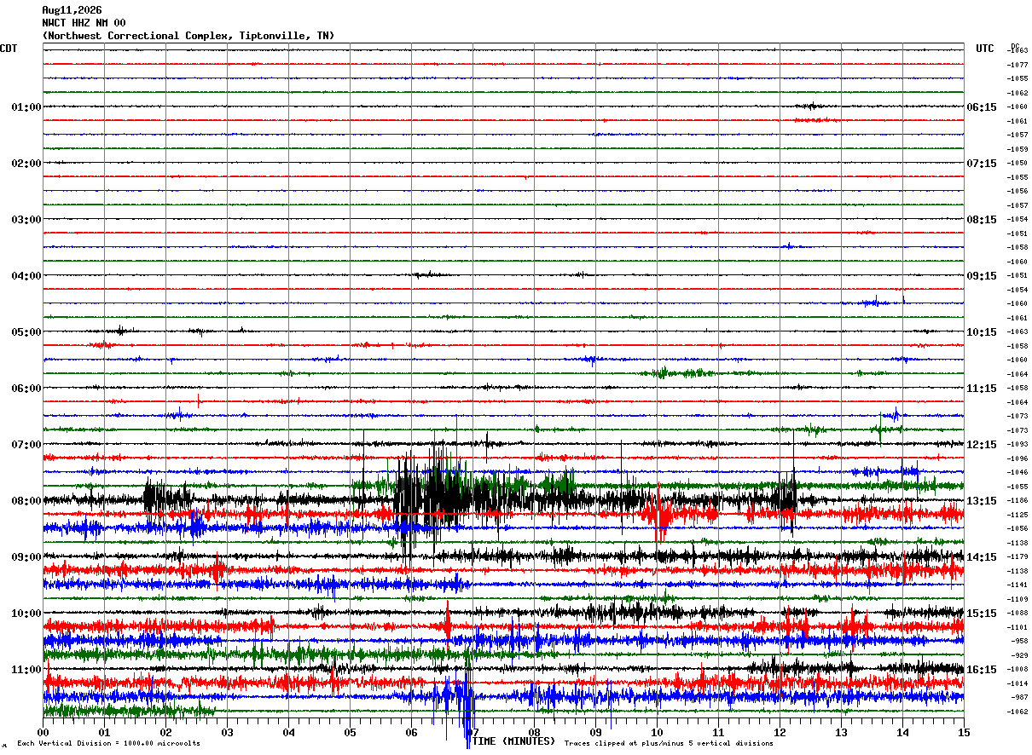Click the 10 minute axis tick label
Image resolution: width=1032 pixels, height=755 pixels.
coord(658,733)
